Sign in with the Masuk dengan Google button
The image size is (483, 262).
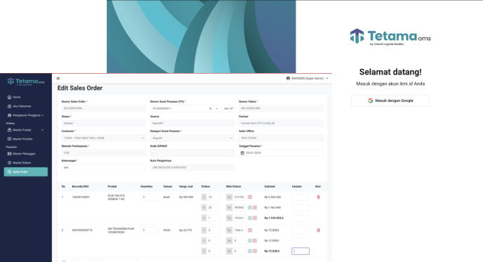tap(390, 100)
